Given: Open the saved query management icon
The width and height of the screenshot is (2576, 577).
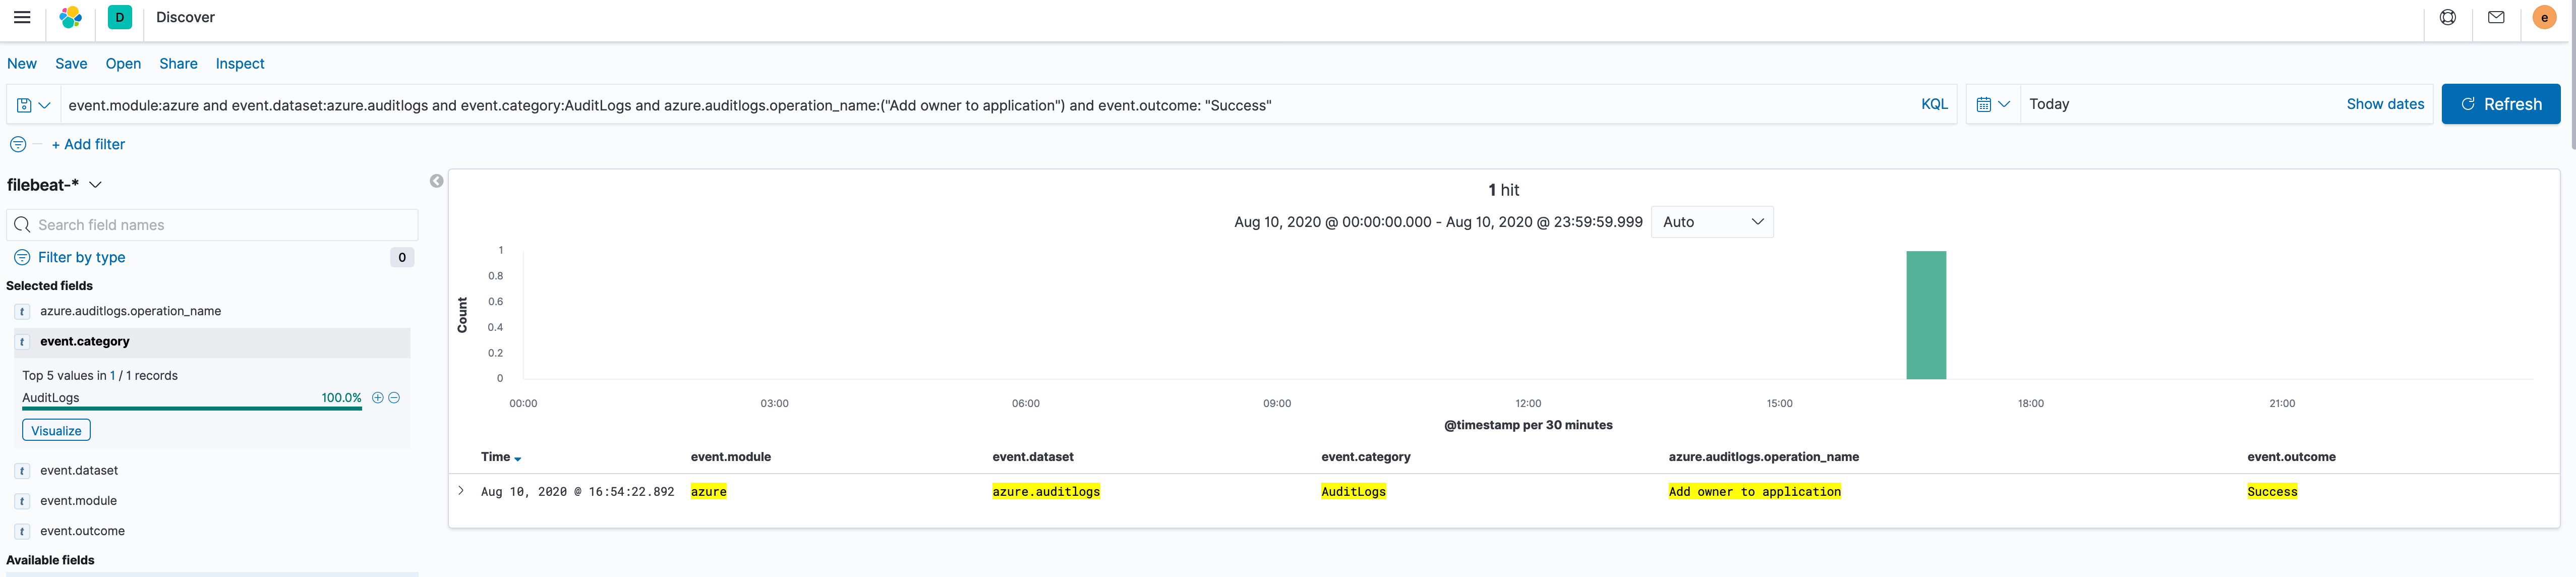Looking at the screenshot, I should point(30,104).
